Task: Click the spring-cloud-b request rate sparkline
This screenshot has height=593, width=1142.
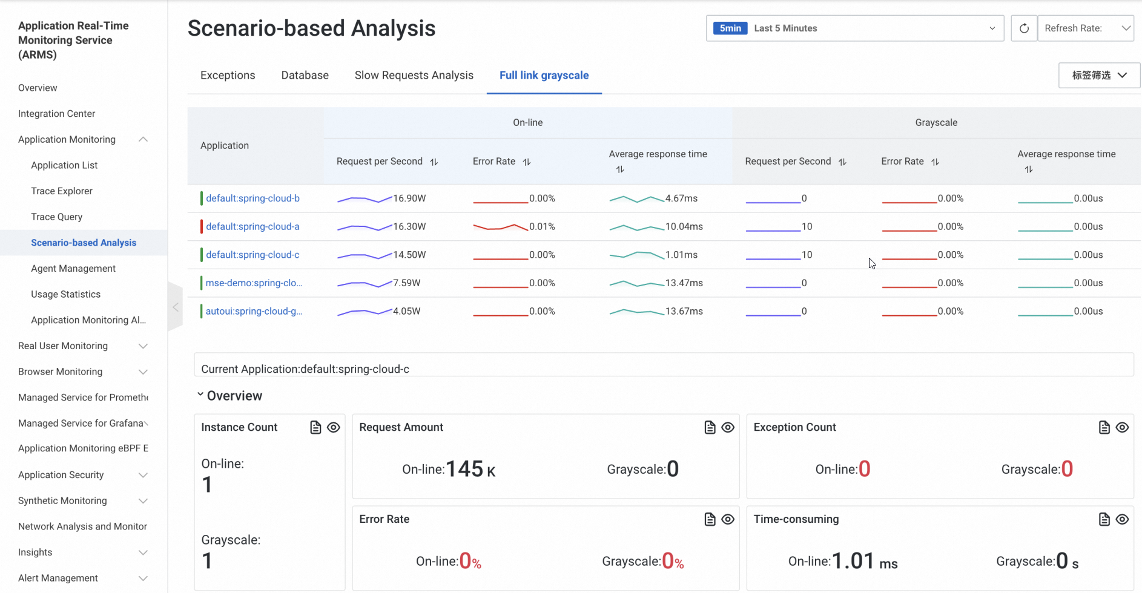Action: [x=364, y=198]
